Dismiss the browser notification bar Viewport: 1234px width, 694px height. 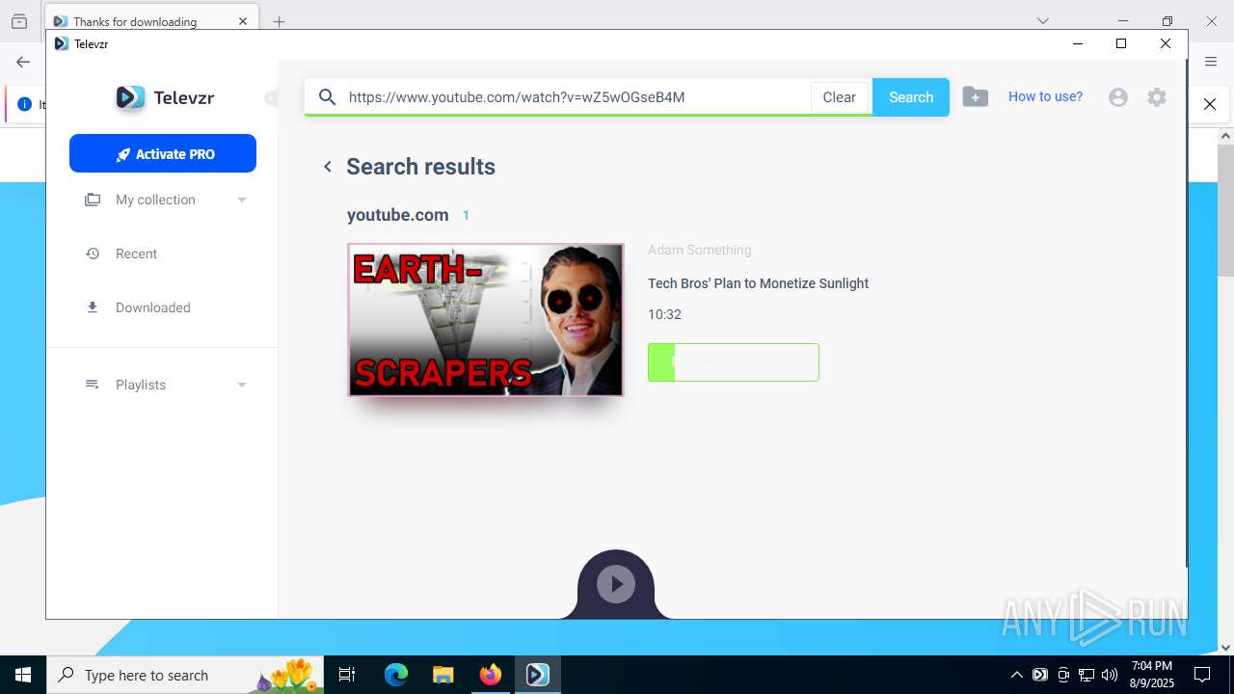coord(1210,104)
